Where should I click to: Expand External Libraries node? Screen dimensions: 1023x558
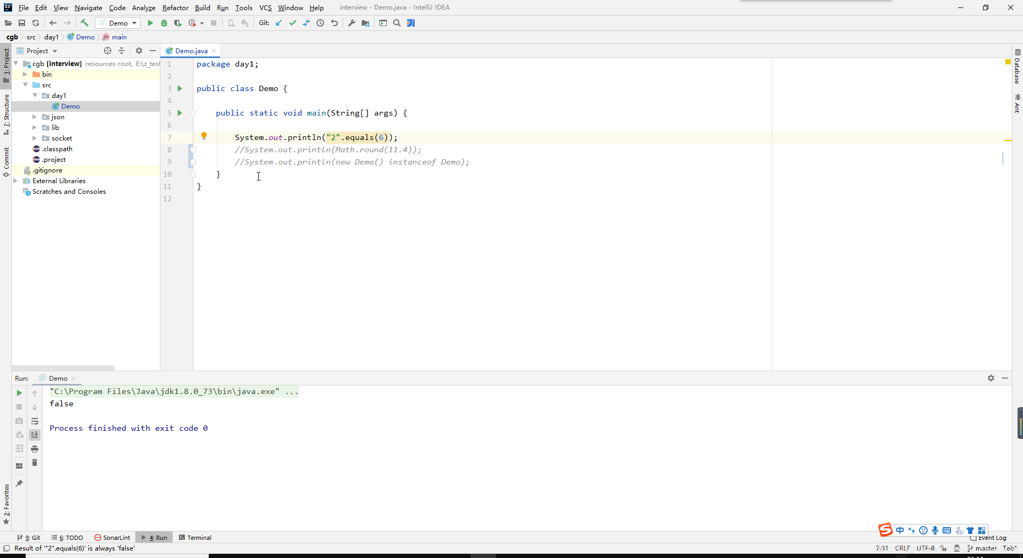[15, 181]
